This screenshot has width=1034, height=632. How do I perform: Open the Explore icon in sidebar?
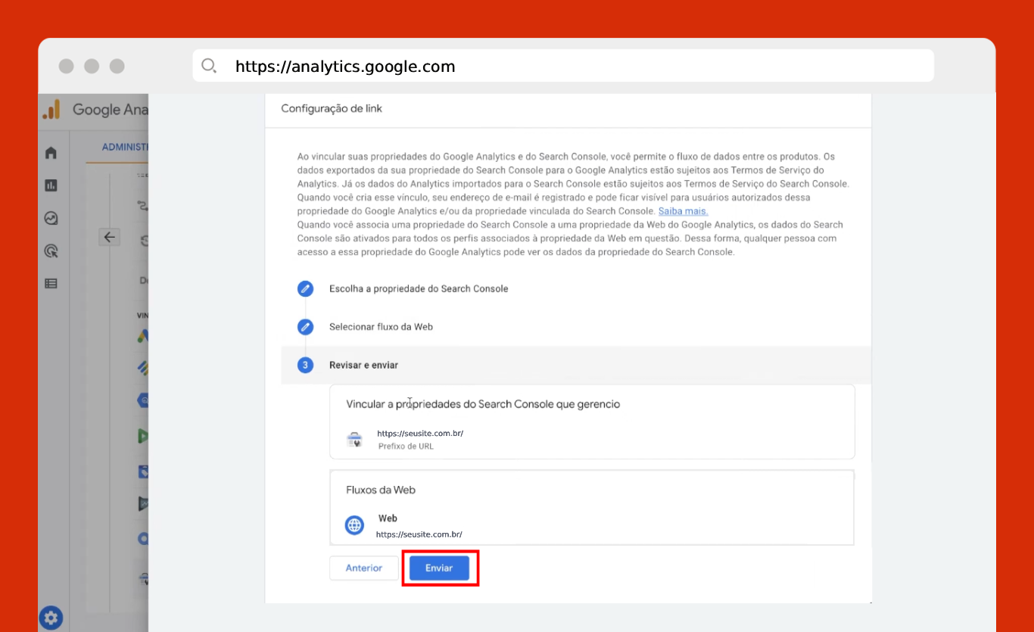(x=51, y=218)
